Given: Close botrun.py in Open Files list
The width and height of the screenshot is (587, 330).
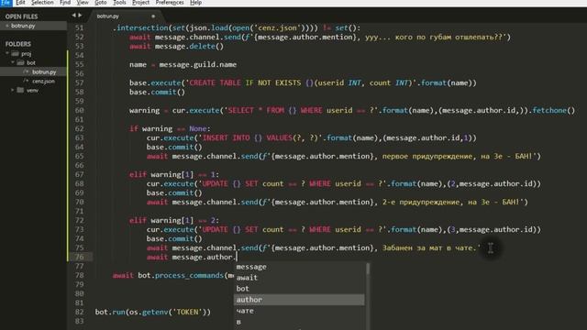Looking at the screenshot, I should point(7,26).
